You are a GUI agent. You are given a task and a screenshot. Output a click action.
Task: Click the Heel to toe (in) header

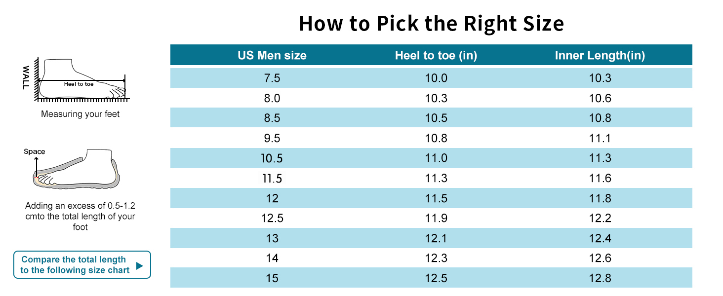pyautogui.click(x=436, y=55)
